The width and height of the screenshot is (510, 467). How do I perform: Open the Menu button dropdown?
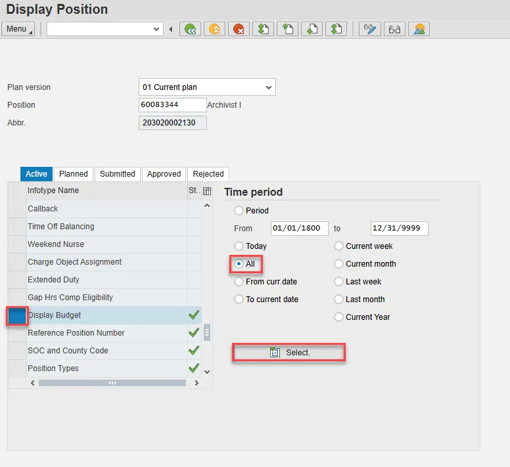point(18,29)
